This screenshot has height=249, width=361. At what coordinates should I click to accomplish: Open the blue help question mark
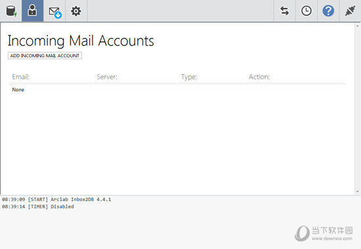point(328,10)
